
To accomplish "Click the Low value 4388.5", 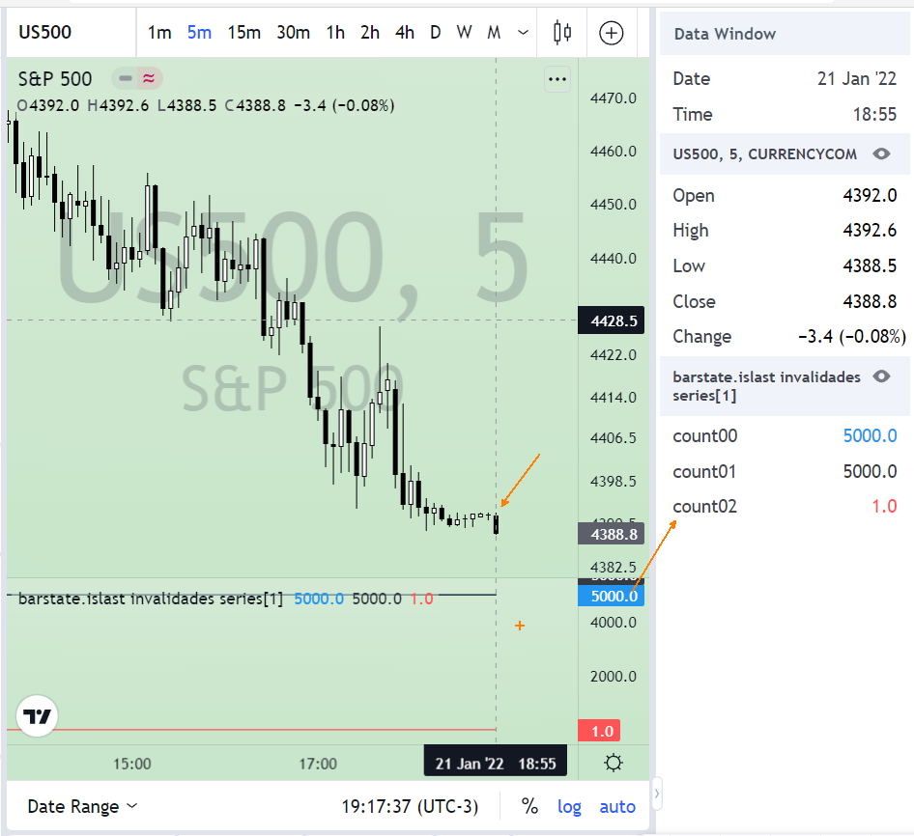I will pyautogui.click(x=870, y=265).
